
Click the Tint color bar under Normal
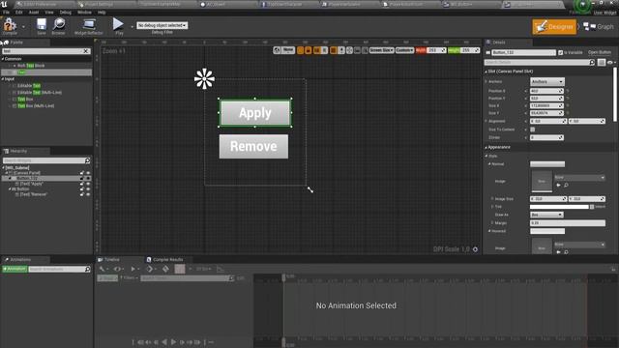pos(559,207)
